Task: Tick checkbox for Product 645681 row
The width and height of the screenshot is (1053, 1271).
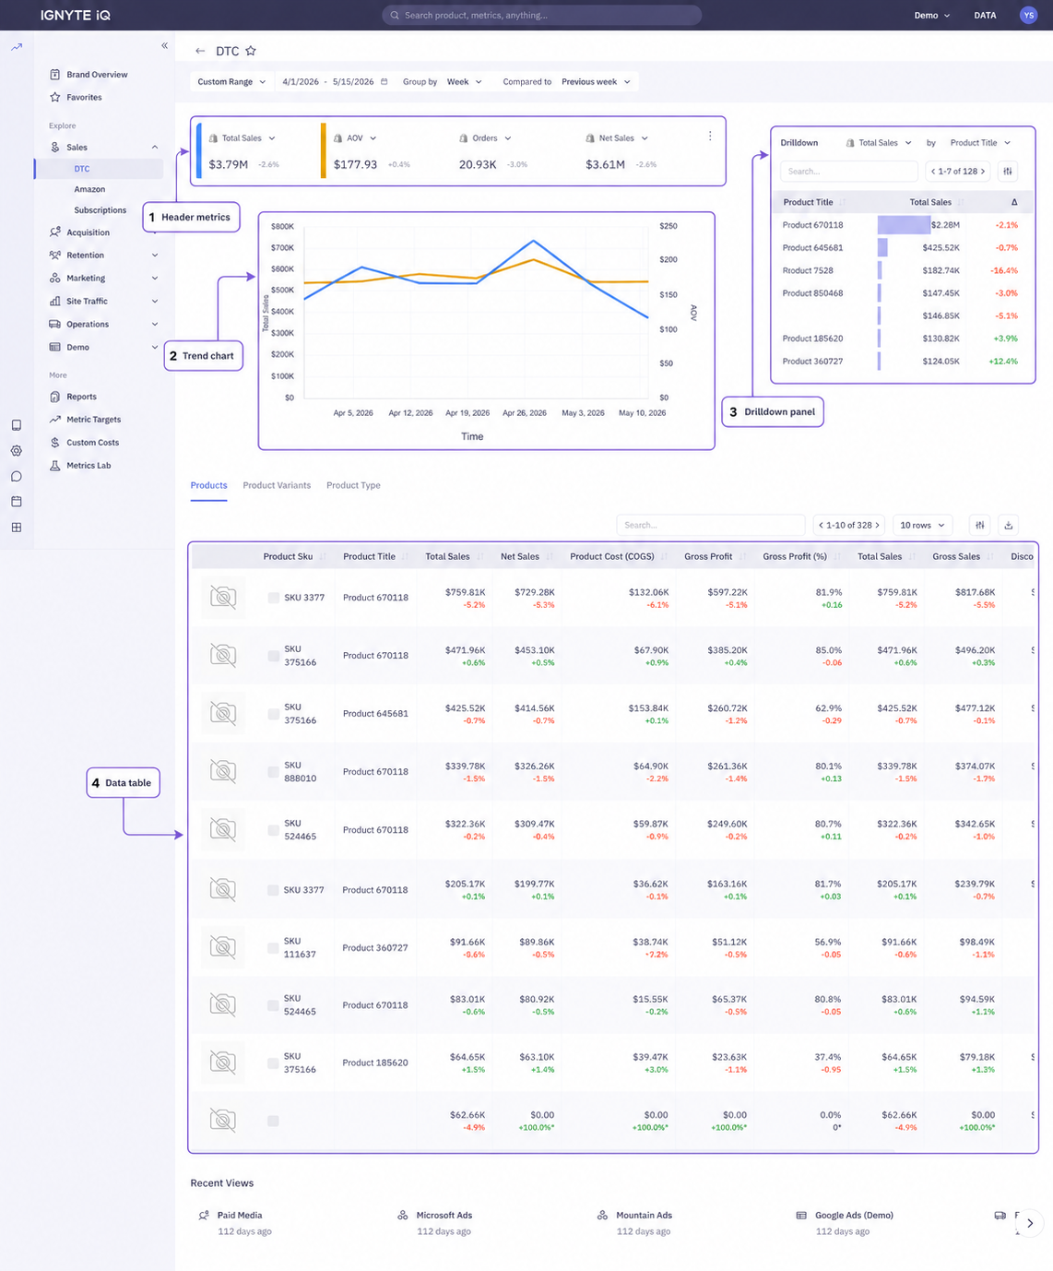Action: click(x=273, y=714)
